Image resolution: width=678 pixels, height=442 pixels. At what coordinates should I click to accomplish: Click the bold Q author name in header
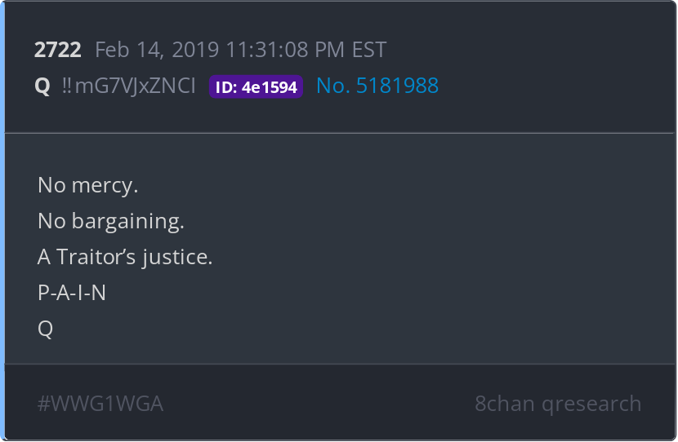click(x=42, y=86)
